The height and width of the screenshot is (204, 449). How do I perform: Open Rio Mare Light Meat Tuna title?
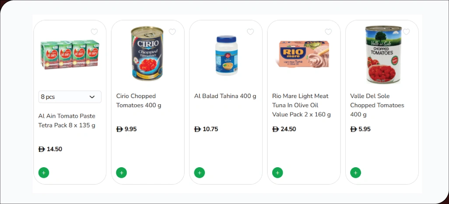(x=301, y=105)
